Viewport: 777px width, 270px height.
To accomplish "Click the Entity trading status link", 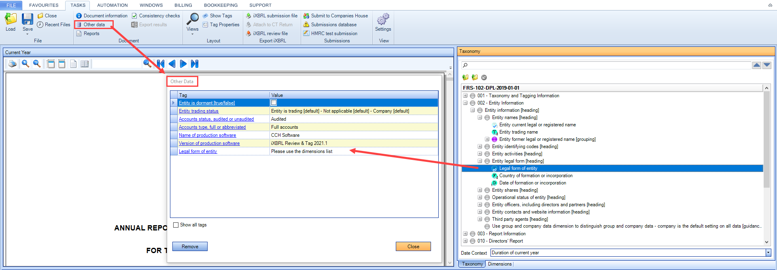I will point(199,111).
